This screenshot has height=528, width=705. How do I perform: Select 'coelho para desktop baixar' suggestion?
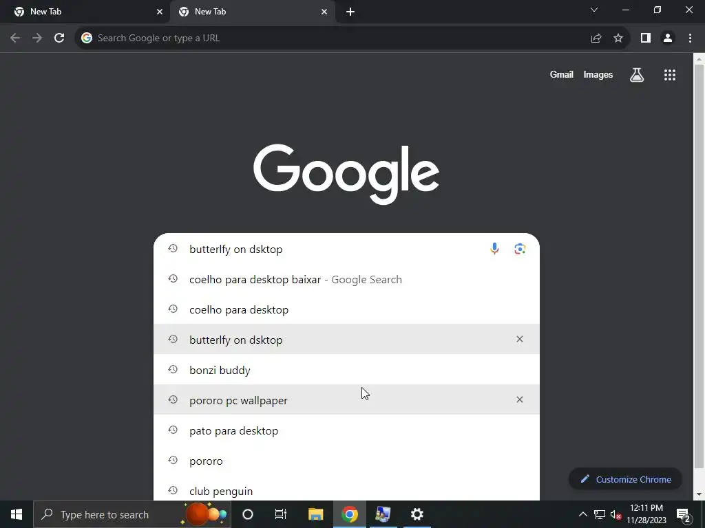click(347, 279)
